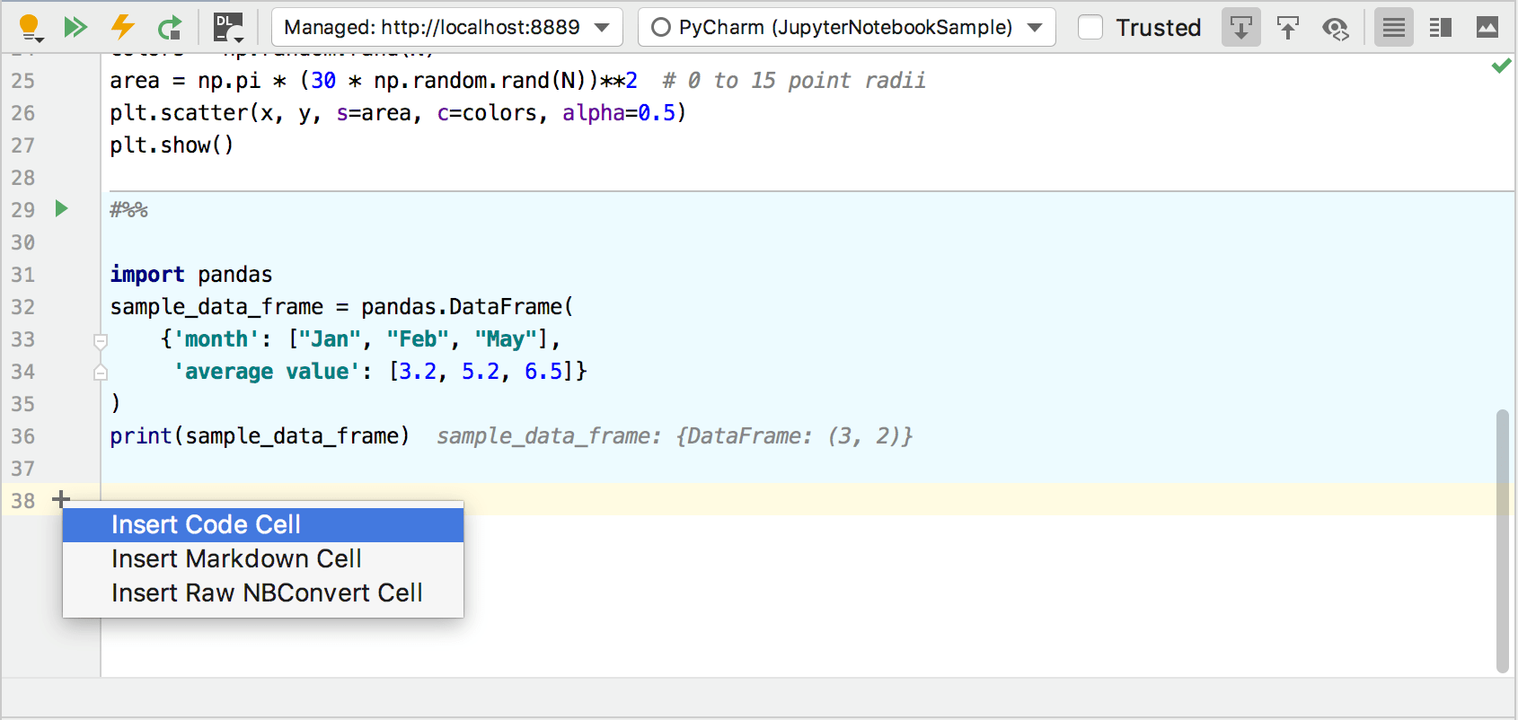The width and height of the screenshot is (1518, 720).
Task: Click the orange lightning bolt icon
Action: pos(122,27)
